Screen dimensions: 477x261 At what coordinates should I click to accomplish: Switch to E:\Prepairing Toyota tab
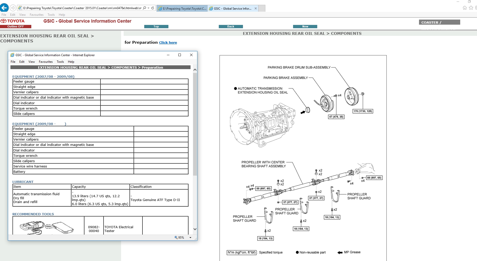click(x=182, y=8)
